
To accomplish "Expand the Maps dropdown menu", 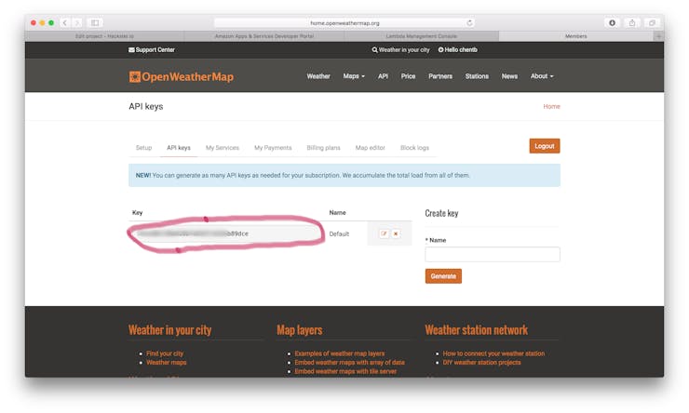I will [x=354, y=76].
